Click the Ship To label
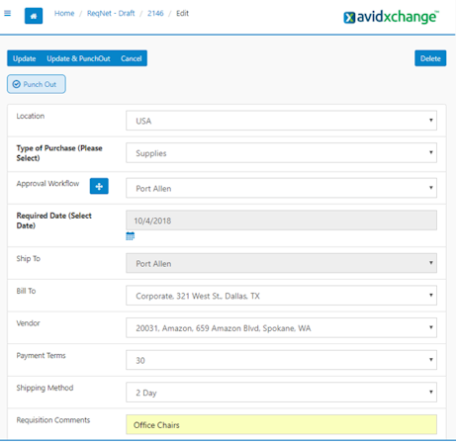 (29, 258)
